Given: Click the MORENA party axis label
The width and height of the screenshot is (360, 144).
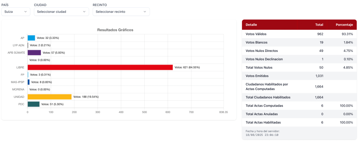Looking at the screenshot, I should pyautogui.click(x=18, y=89).
